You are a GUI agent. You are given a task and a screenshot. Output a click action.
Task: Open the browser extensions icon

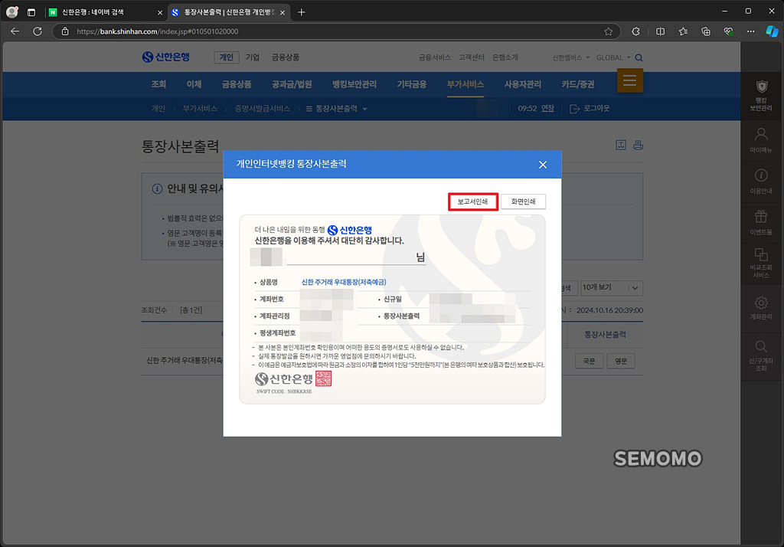tap(635, 31)
